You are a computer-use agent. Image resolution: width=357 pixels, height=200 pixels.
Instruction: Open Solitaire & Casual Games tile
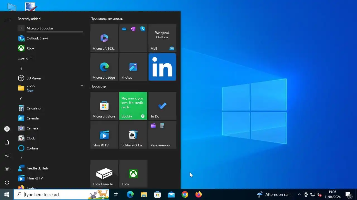point(133,135)
